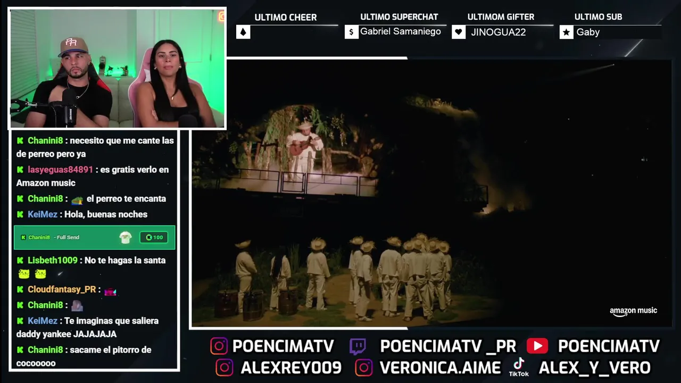This screenshot has width=681, height=383.
Task: Click the Ultimom Gifter heart icon
Action: pyautogui.click(x=459, y=32)
